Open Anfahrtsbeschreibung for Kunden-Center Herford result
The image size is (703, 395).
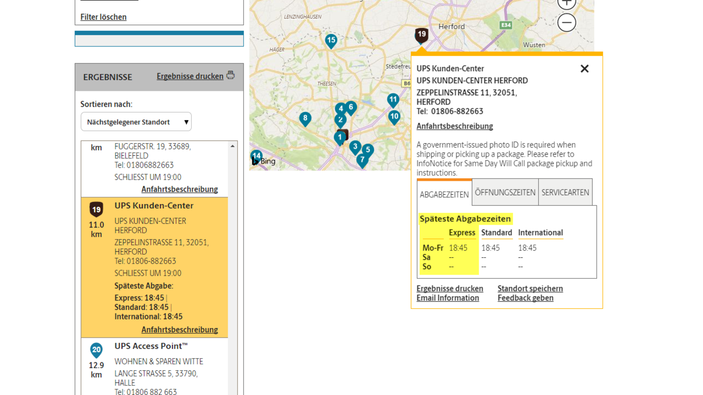pyautogui.click(x=179, y=330)
